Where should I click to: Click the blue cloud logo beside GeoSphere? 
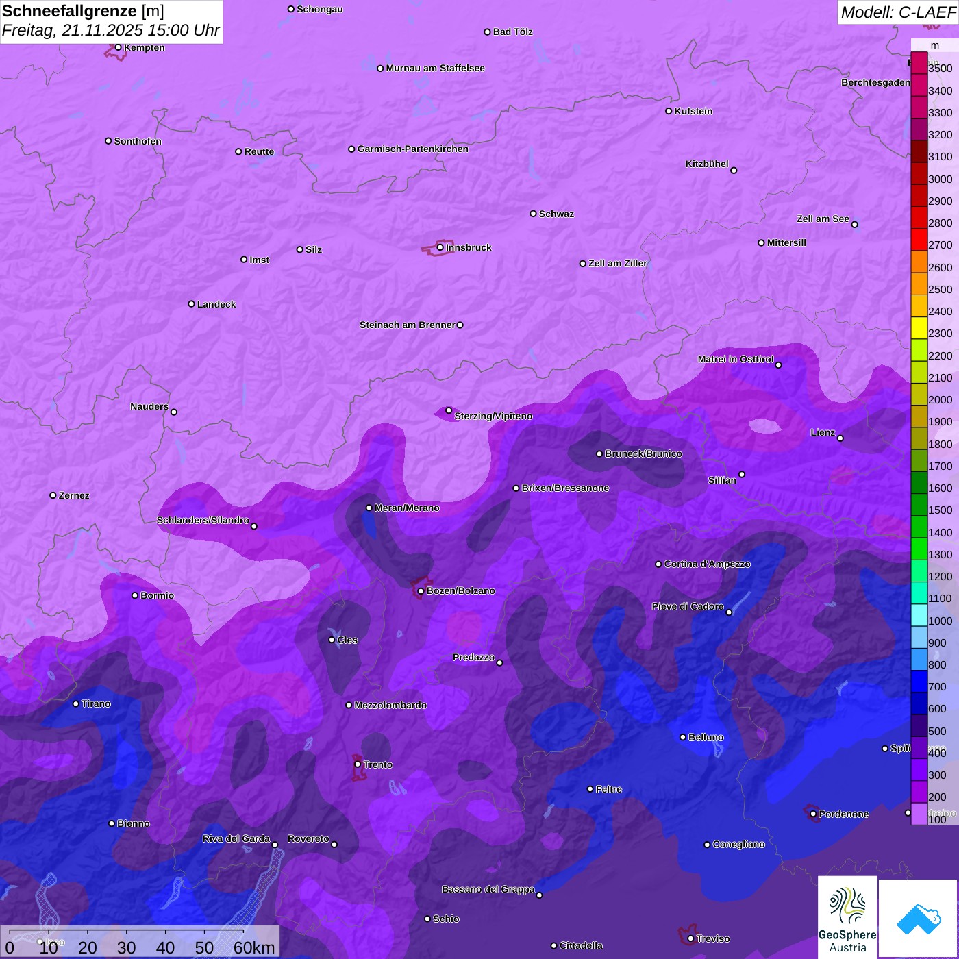pos(919,918)
